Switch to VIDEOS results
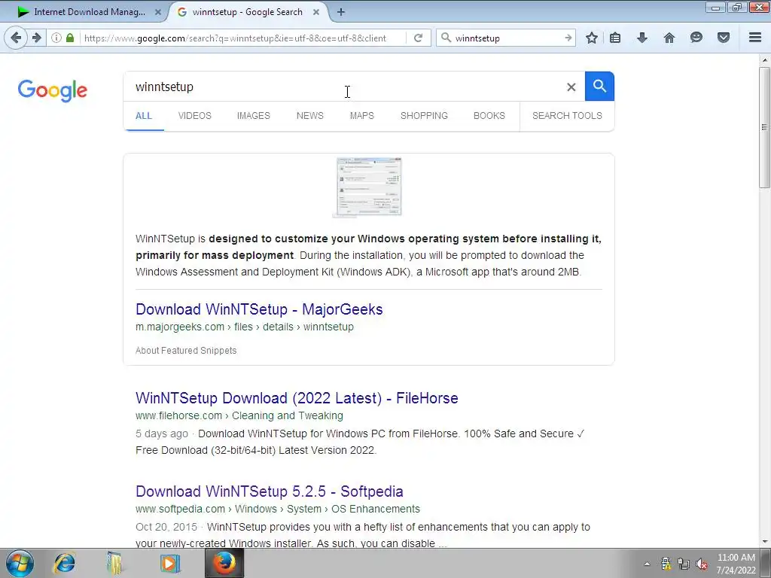The height and width of the screenshot is (578, 771). (x=195, y=116)
